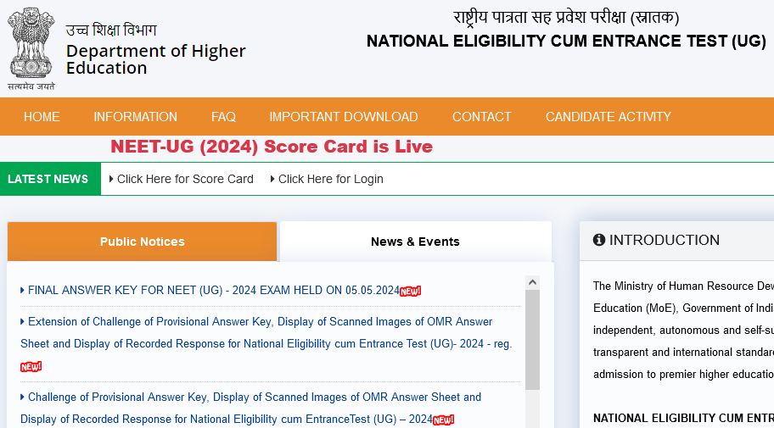This screenshot has width=774, height=428.
Task: Click the NEET-UG (2024) Score Card is Live banner
Action: 272,147
